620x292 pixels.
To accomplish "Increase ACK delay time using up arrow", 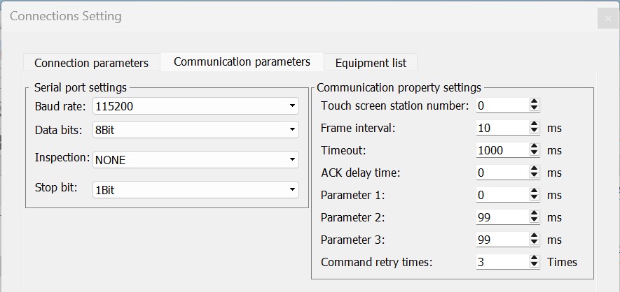I will (535, 170).
